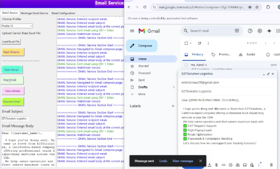Select the Primary inbox tab
Image resolution: width=280 pixels, height=169 pixels.
point(194,55)
